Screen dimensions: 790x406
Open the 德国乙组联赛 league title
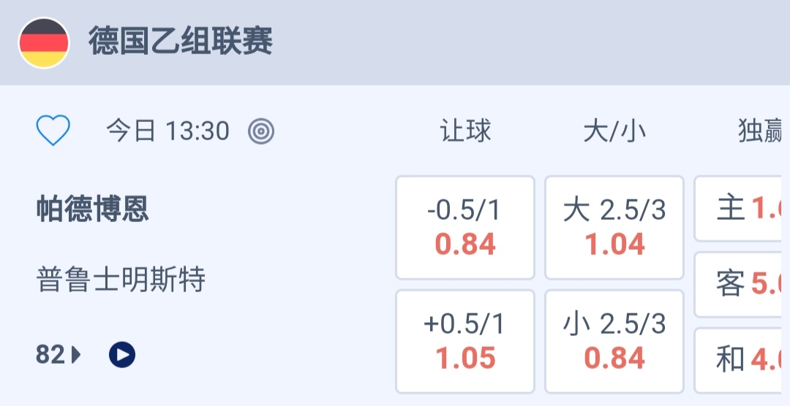(181, 42)
